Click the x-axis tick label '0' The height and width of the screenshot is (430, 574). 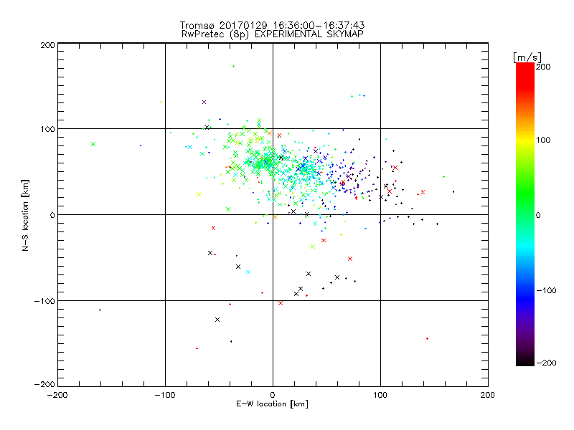[273, 395]
